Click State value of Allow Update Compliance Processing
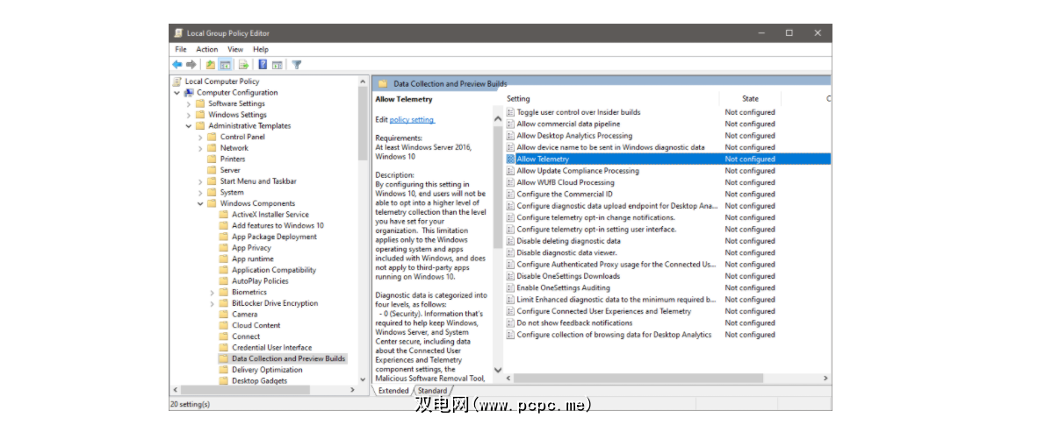The height and width of the screenshot is (425, 1045). pos(750,171)
